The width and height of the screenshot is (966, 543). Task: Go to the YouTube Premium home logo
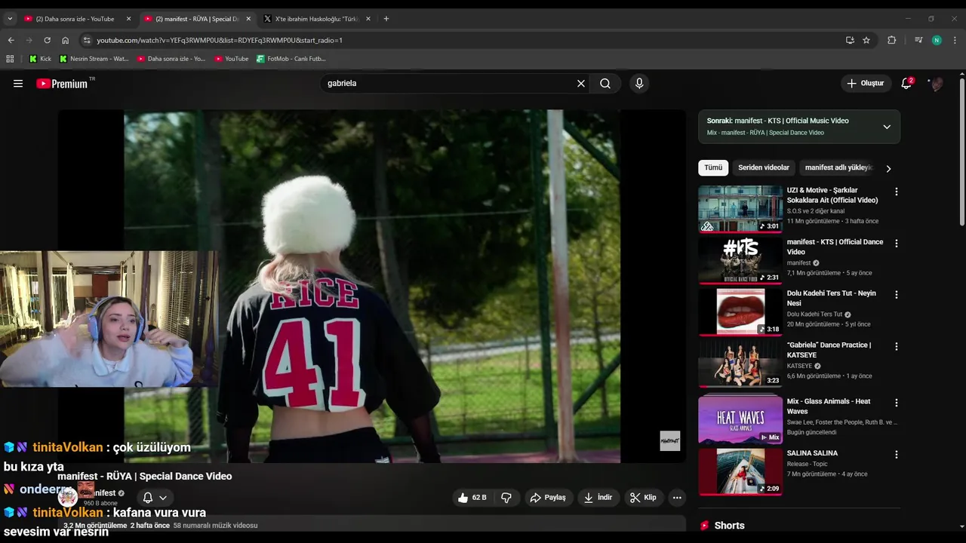[x=62, y=84]
